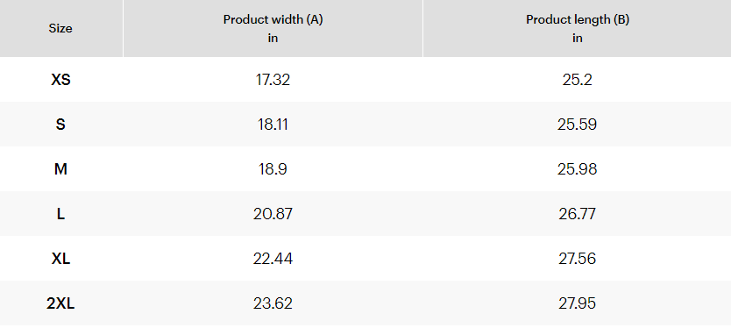Select the L size row label

[x=60, y=214]
